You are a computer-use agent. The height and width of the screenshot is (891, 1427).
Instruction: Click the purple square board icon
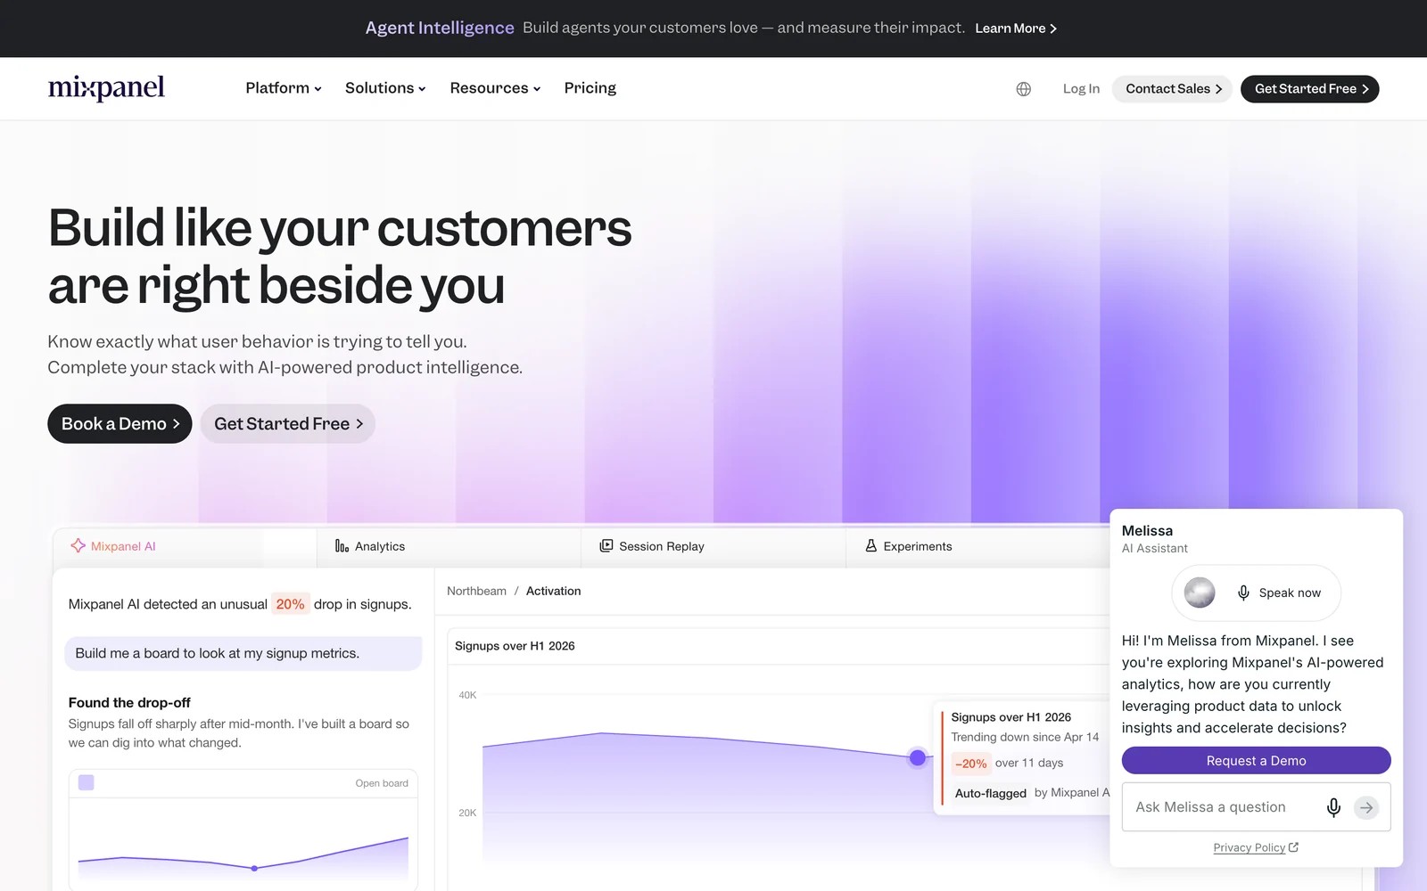87,782
